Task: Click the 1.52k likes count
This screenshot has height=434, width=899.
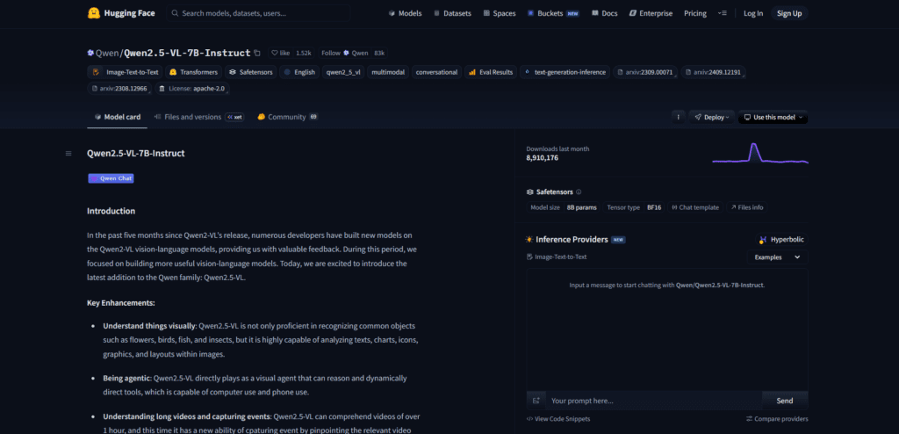Action: (x=303, y=53)
